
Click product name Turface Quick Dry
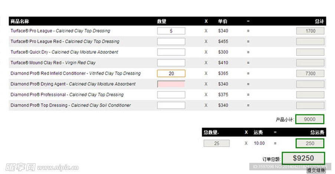64,52
